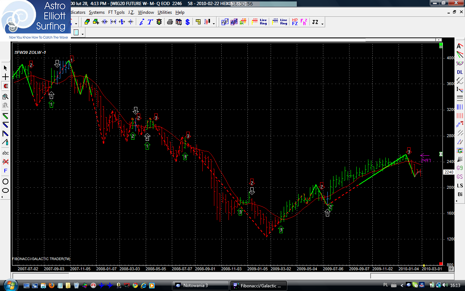The image size is (465, 291).
Task: Select the abc text label tool
Action: tap(5, 153)
